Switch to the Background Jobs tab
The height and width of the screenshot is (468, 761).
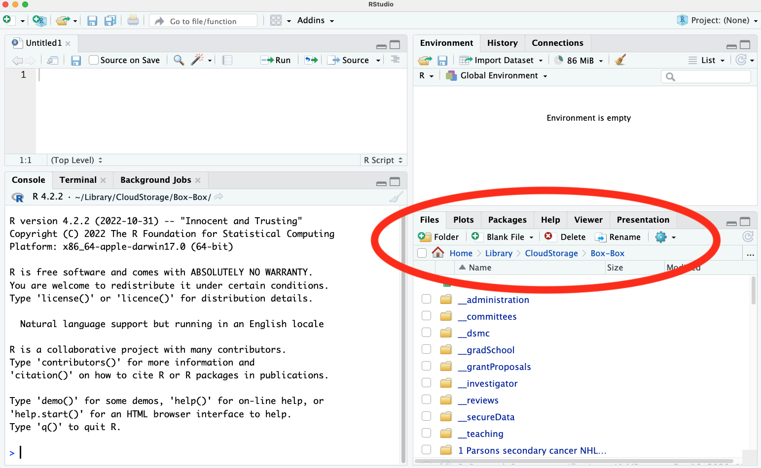(x=156, y=180)
